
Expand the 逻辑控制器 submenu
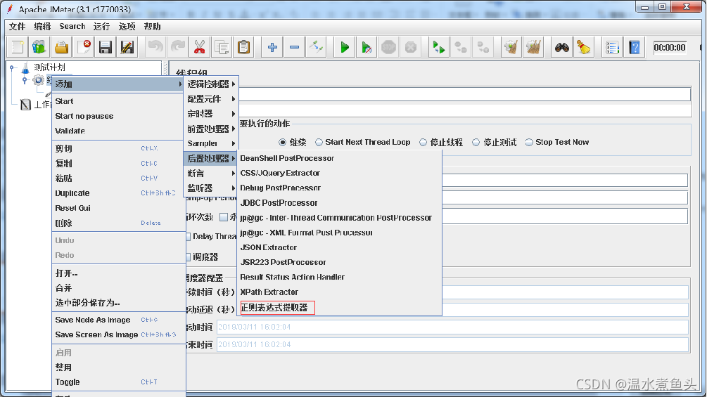(x=210, y=84)
